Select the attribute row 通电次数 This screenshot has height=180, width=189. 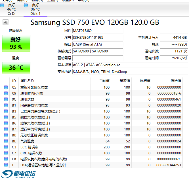(93, 99)
